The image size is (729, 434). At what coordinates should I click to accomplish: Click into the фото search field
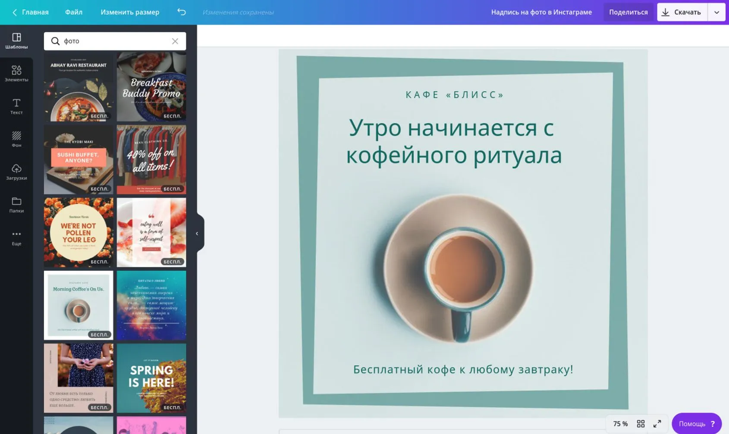115,41
